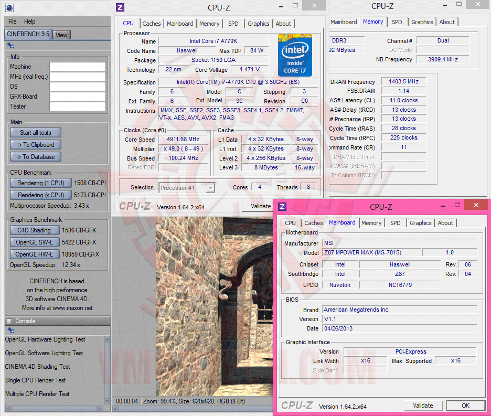Click OK in the pink CPU-Z window
491x416 pixels.
(465, 406)
